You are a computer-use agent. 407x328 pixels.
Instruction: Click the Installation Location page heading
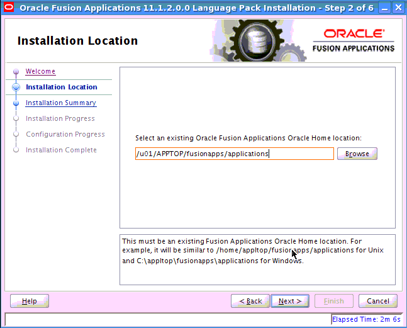point(77,41)
